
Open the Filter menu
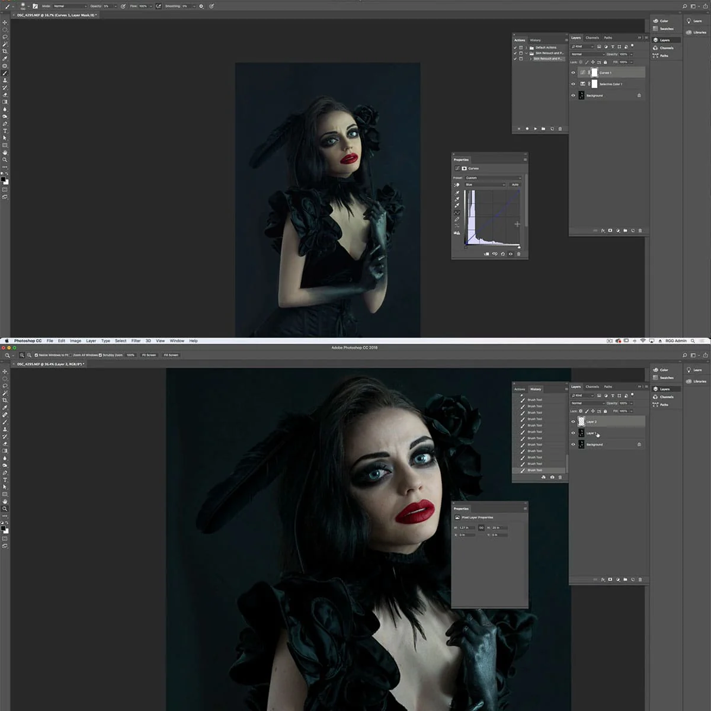click(x=136, y=341)
